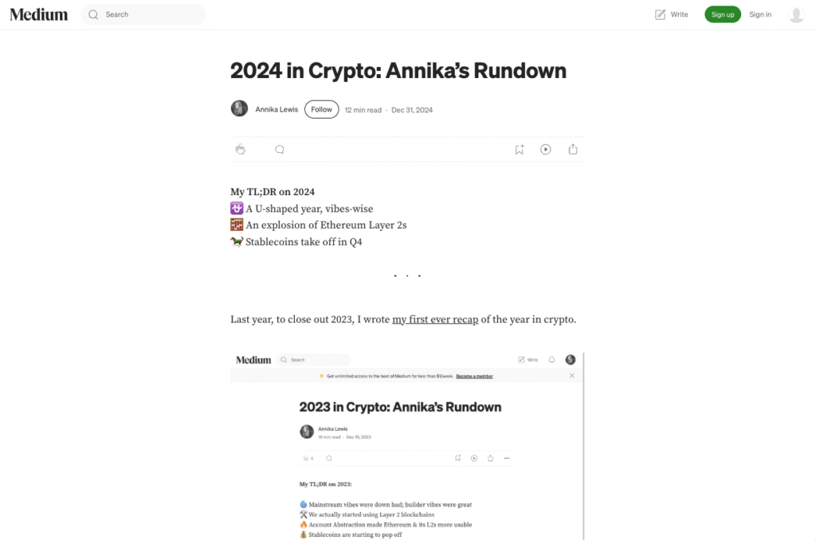
Task: Click the green Sign up button
Action: [722, 14]
